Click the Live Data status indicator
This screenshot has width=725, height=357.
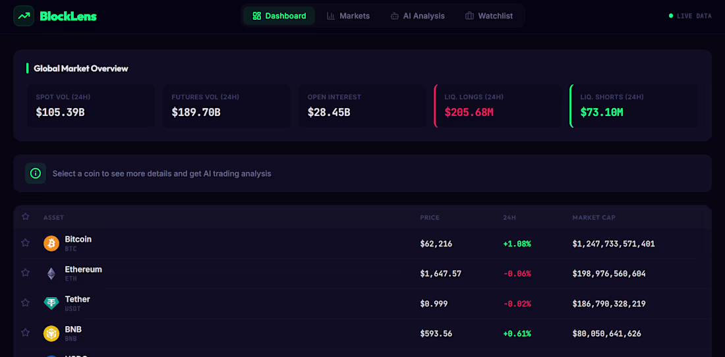point(690,16)
